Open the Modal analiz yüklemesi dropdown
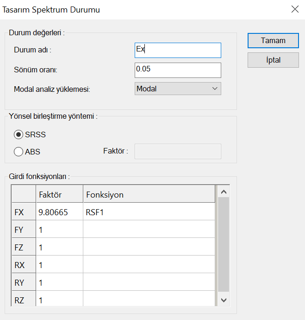The image size is (305, 320). click(x=178, y=89)
